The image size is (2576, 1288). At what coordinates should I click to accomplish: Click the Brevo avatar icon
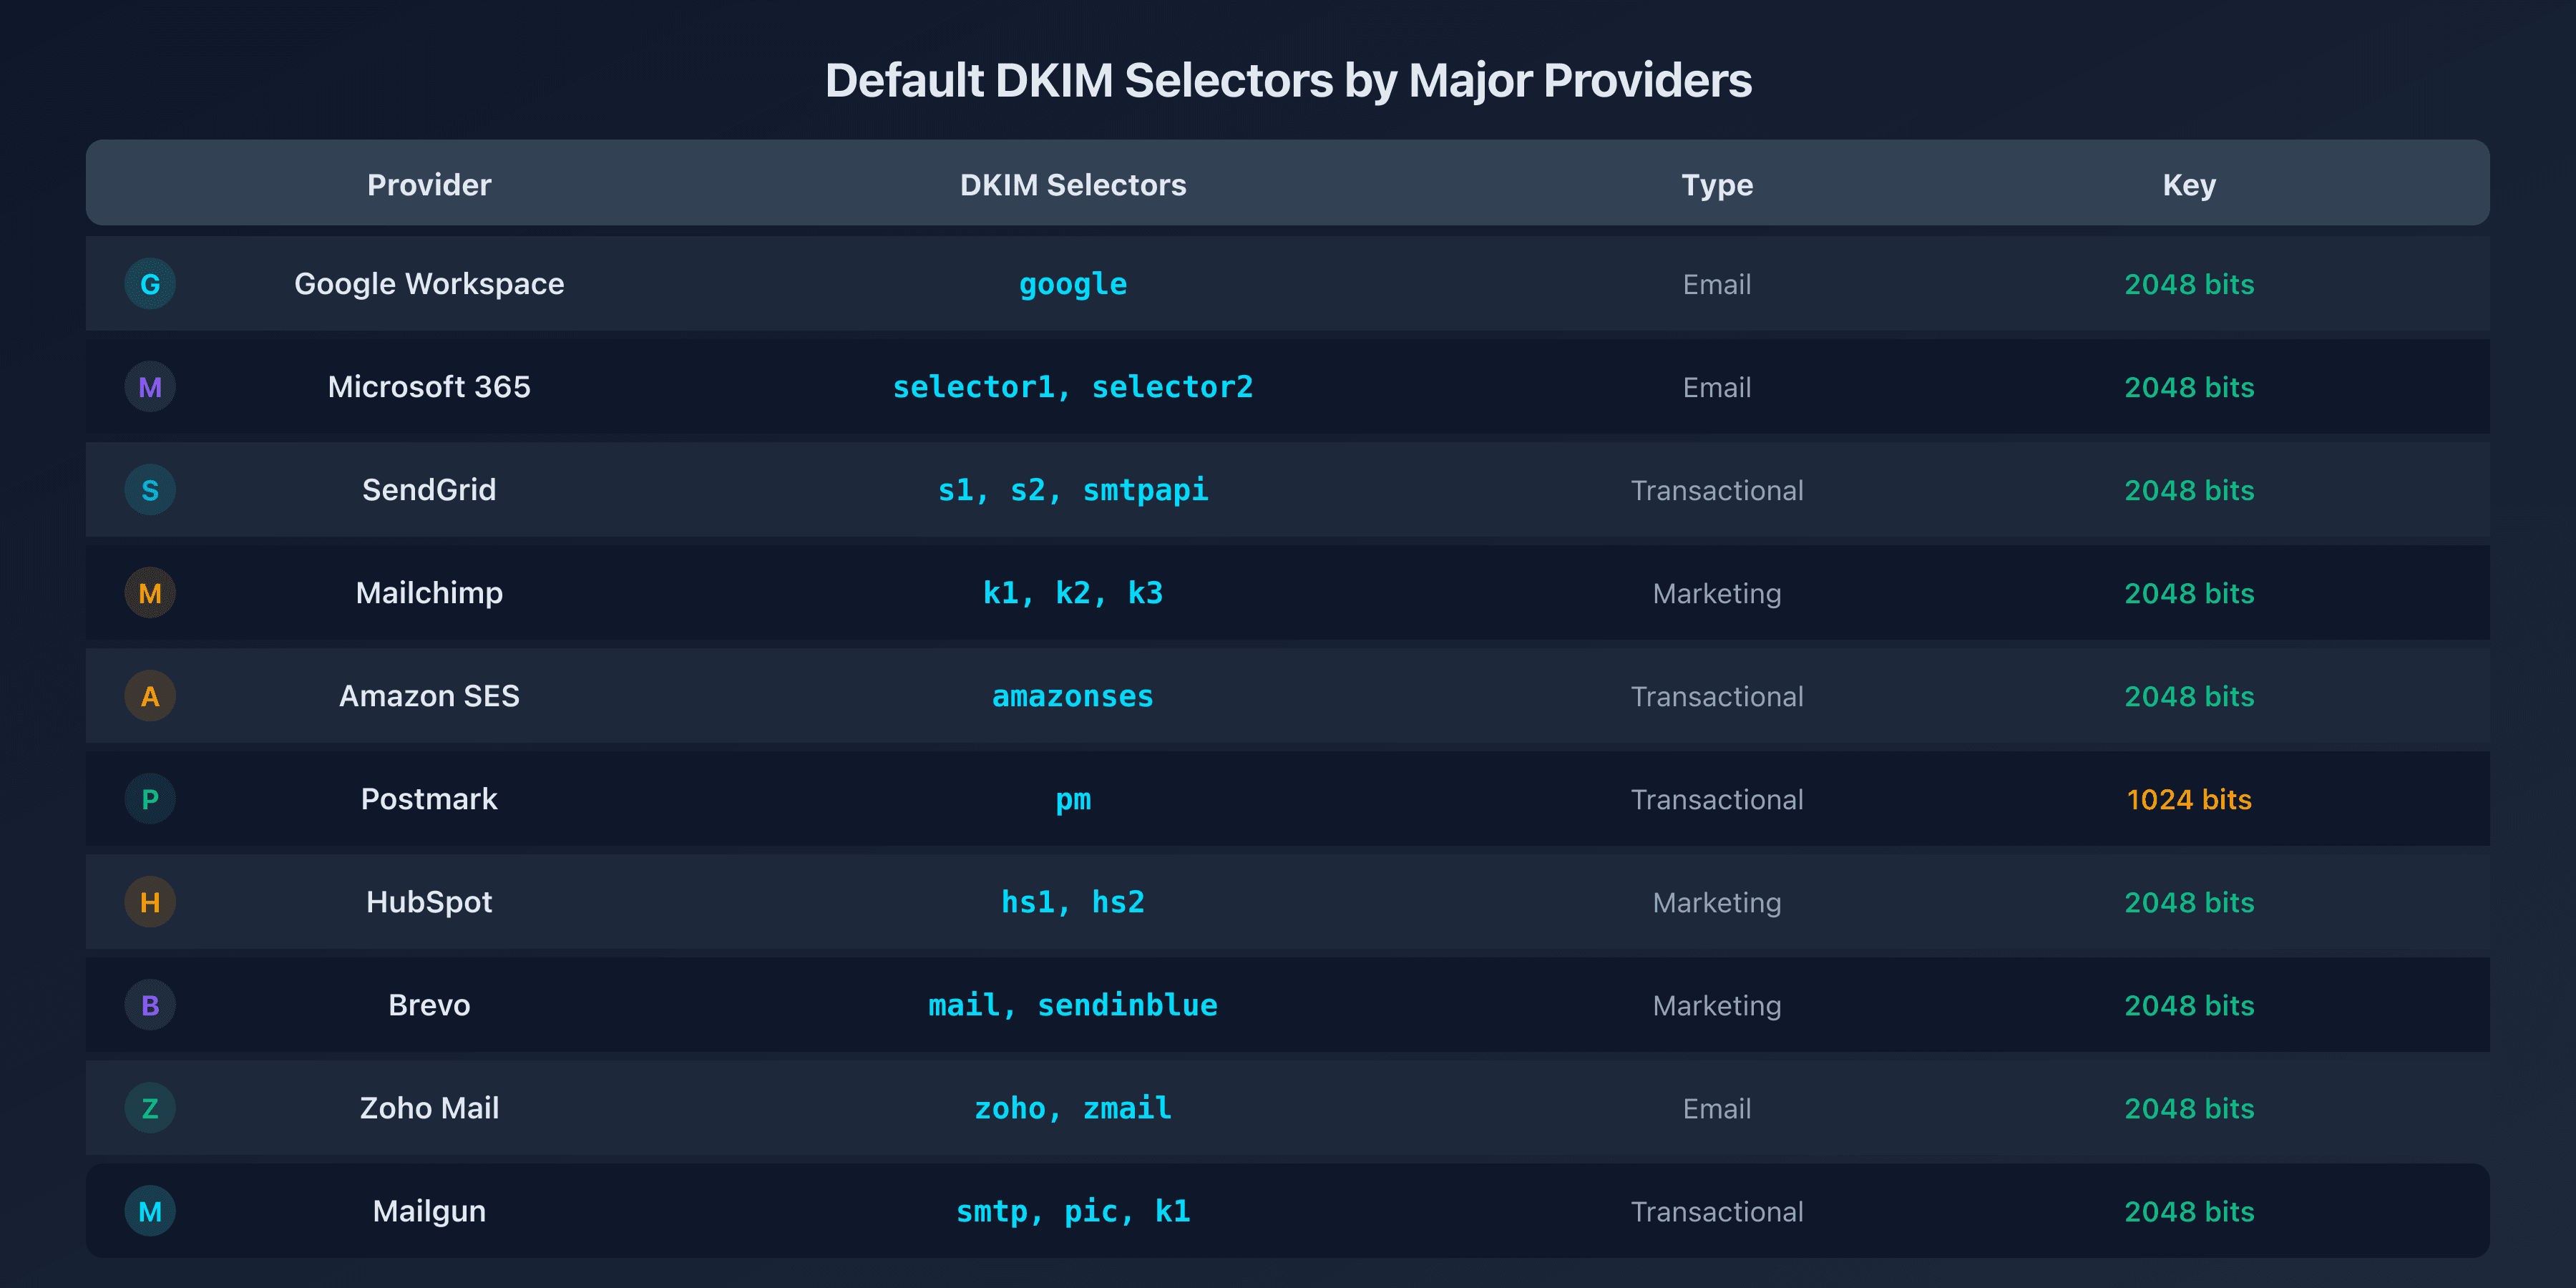pos(150,1004)
